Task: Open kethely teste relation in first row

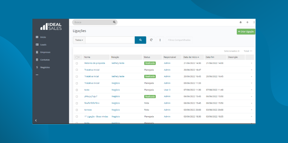Action: click(118, 63)
